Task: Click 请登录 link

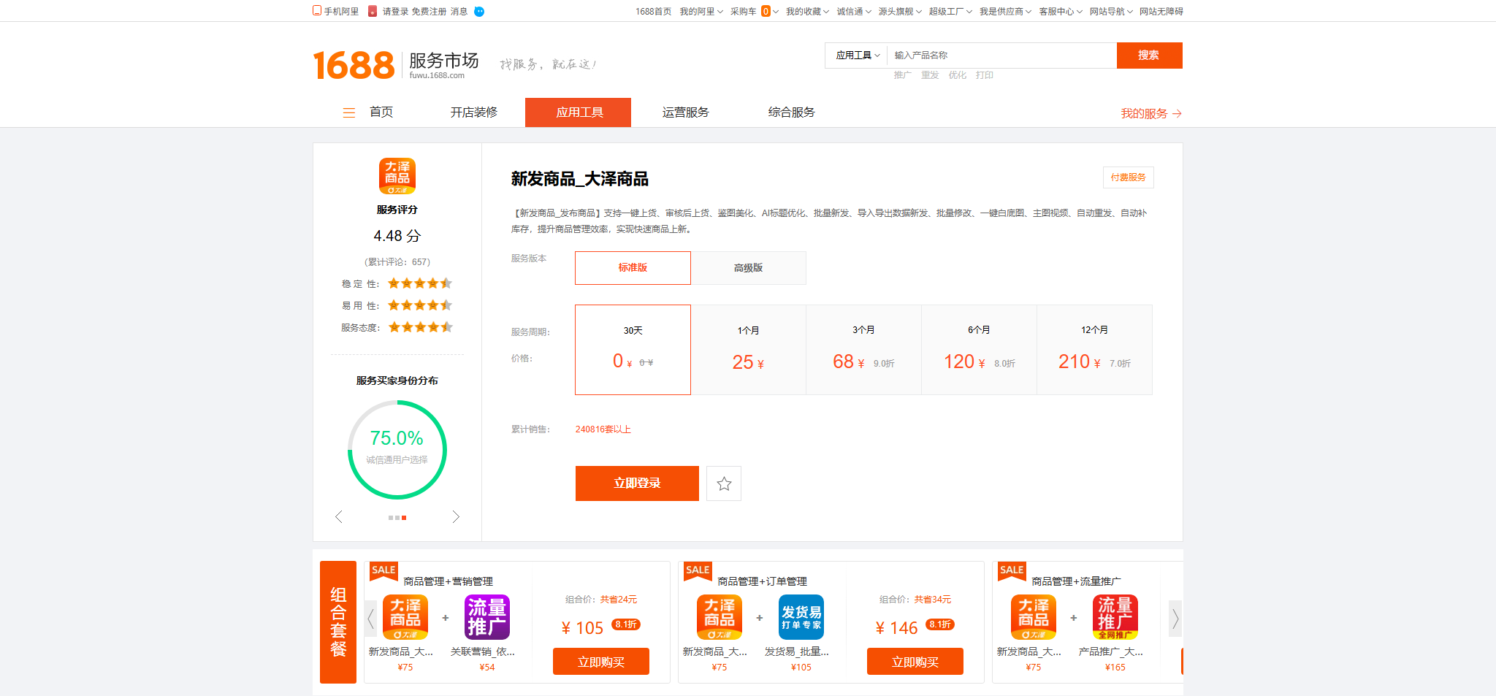Action: tap(395, 11)
